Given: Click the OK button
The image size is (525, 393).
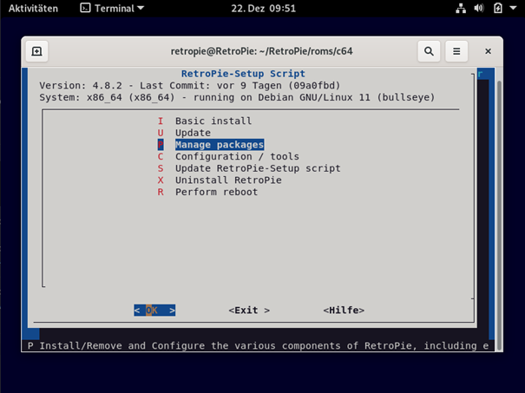Looking at the screenshot, I should point(154,311).
